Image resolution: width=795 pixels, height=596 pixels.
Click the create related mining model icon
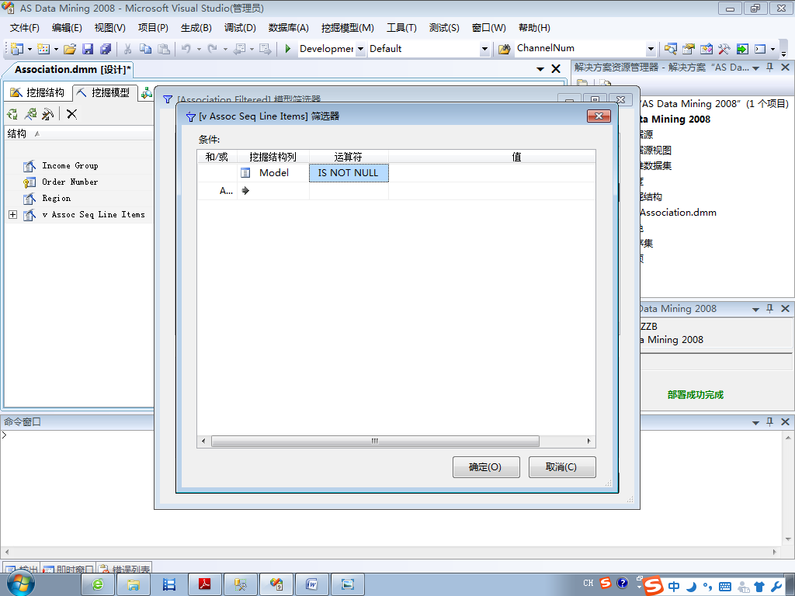tap(30, 114)
